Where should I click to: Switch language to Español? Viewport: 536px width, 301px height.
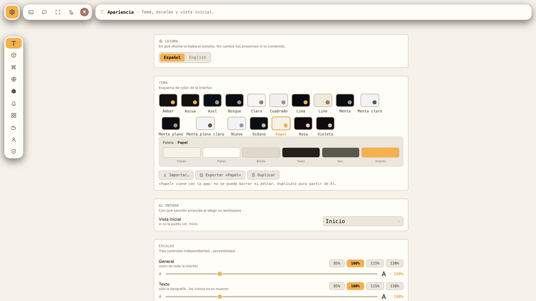(172, 58)
